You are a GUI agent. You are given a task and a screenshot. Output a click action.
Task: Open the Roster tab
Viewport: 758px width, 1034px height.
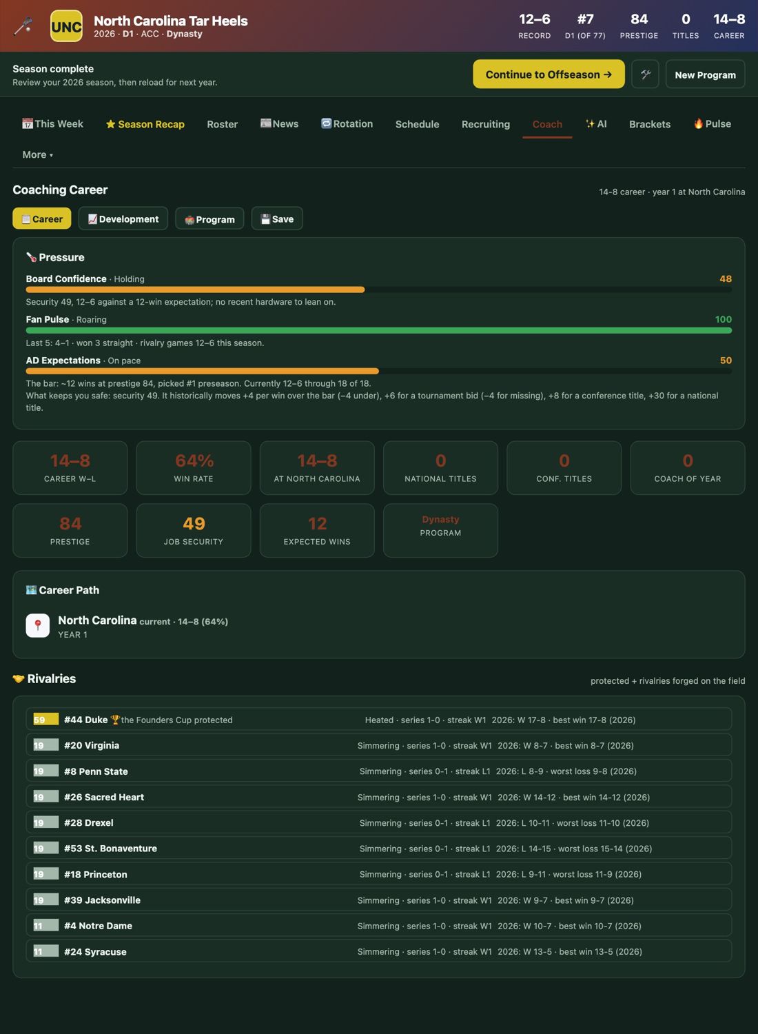pos(222,124)
